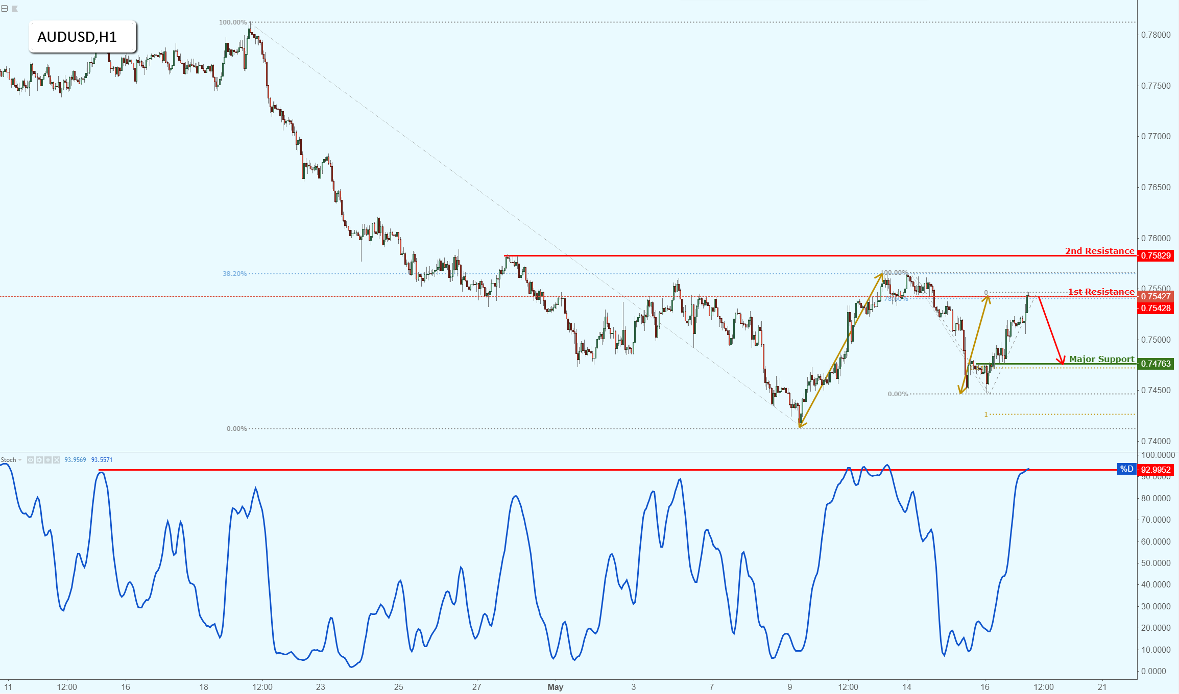Screen dimensions: 1179x694
Task: Click the 0.76500 price axis label
Action: point(1156,187)
